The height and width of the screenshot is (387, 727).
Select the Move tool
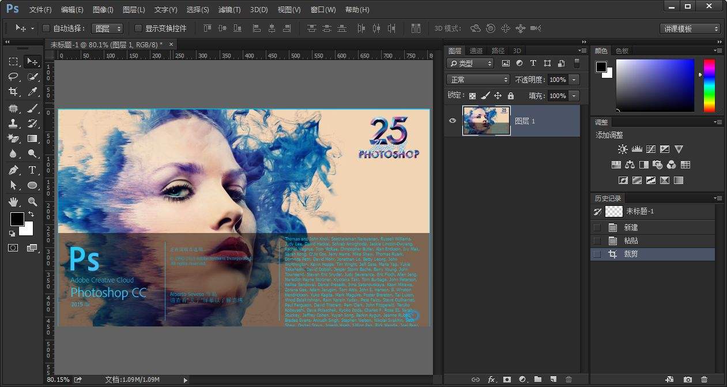tap(33, 62)
